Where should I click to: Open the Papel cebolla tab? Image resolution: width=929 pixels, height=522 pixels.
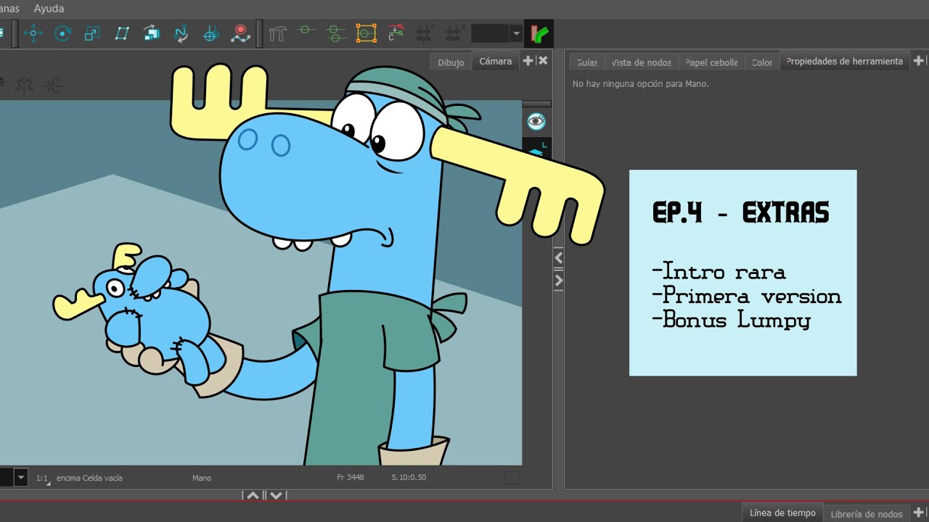(x=711, y=62)
